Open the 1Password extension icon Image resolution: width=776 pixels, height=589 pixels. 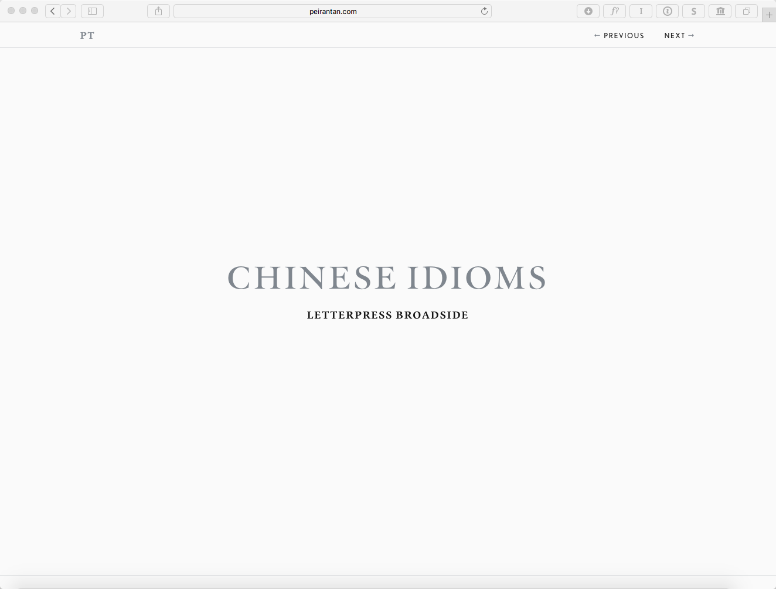667,11
